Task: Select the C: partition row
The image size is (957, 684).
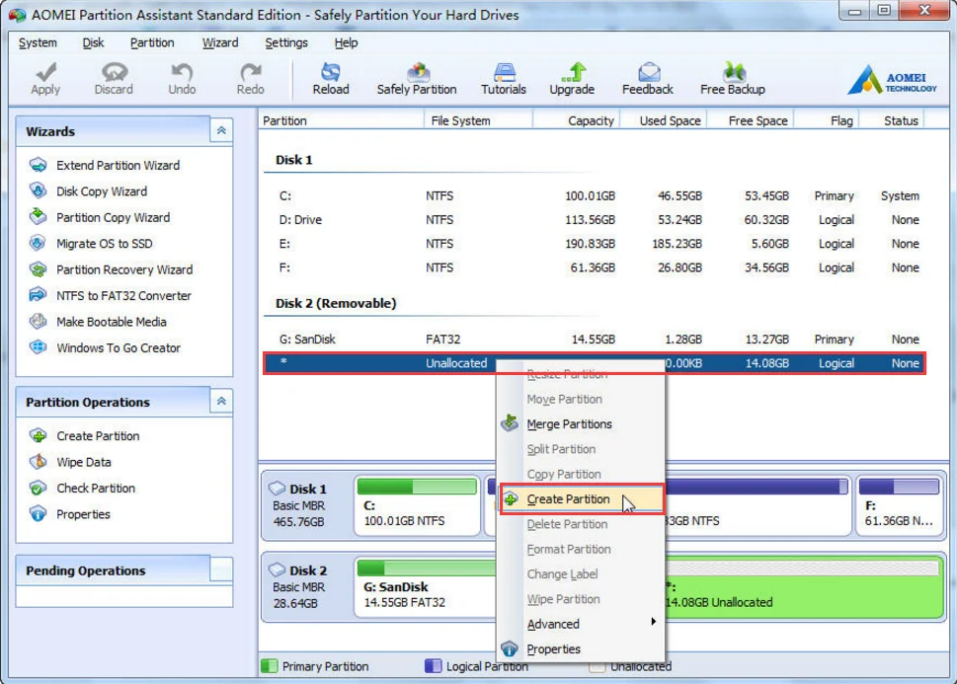Action: pos(595,195)
